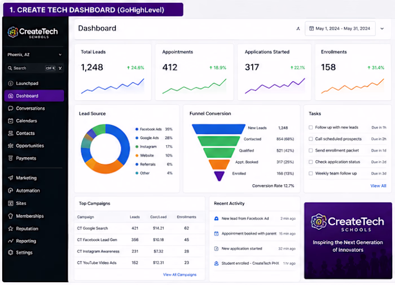395x285 pixels.
Task: Click the CreateTech Schools promo banner
Action: click(348, 241)
